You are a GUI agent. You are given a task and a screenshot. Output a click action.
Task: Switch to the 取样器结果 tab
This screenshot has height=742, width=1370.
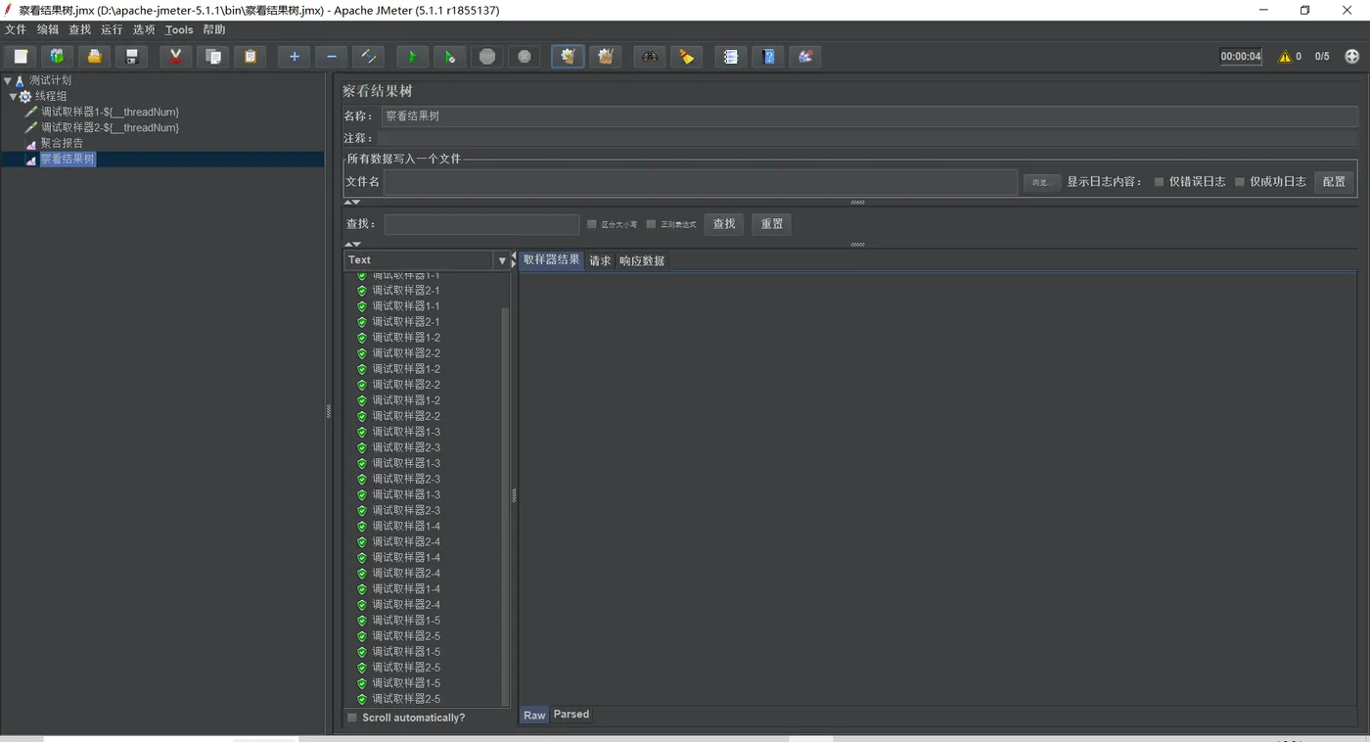click(x=551, y=260)
